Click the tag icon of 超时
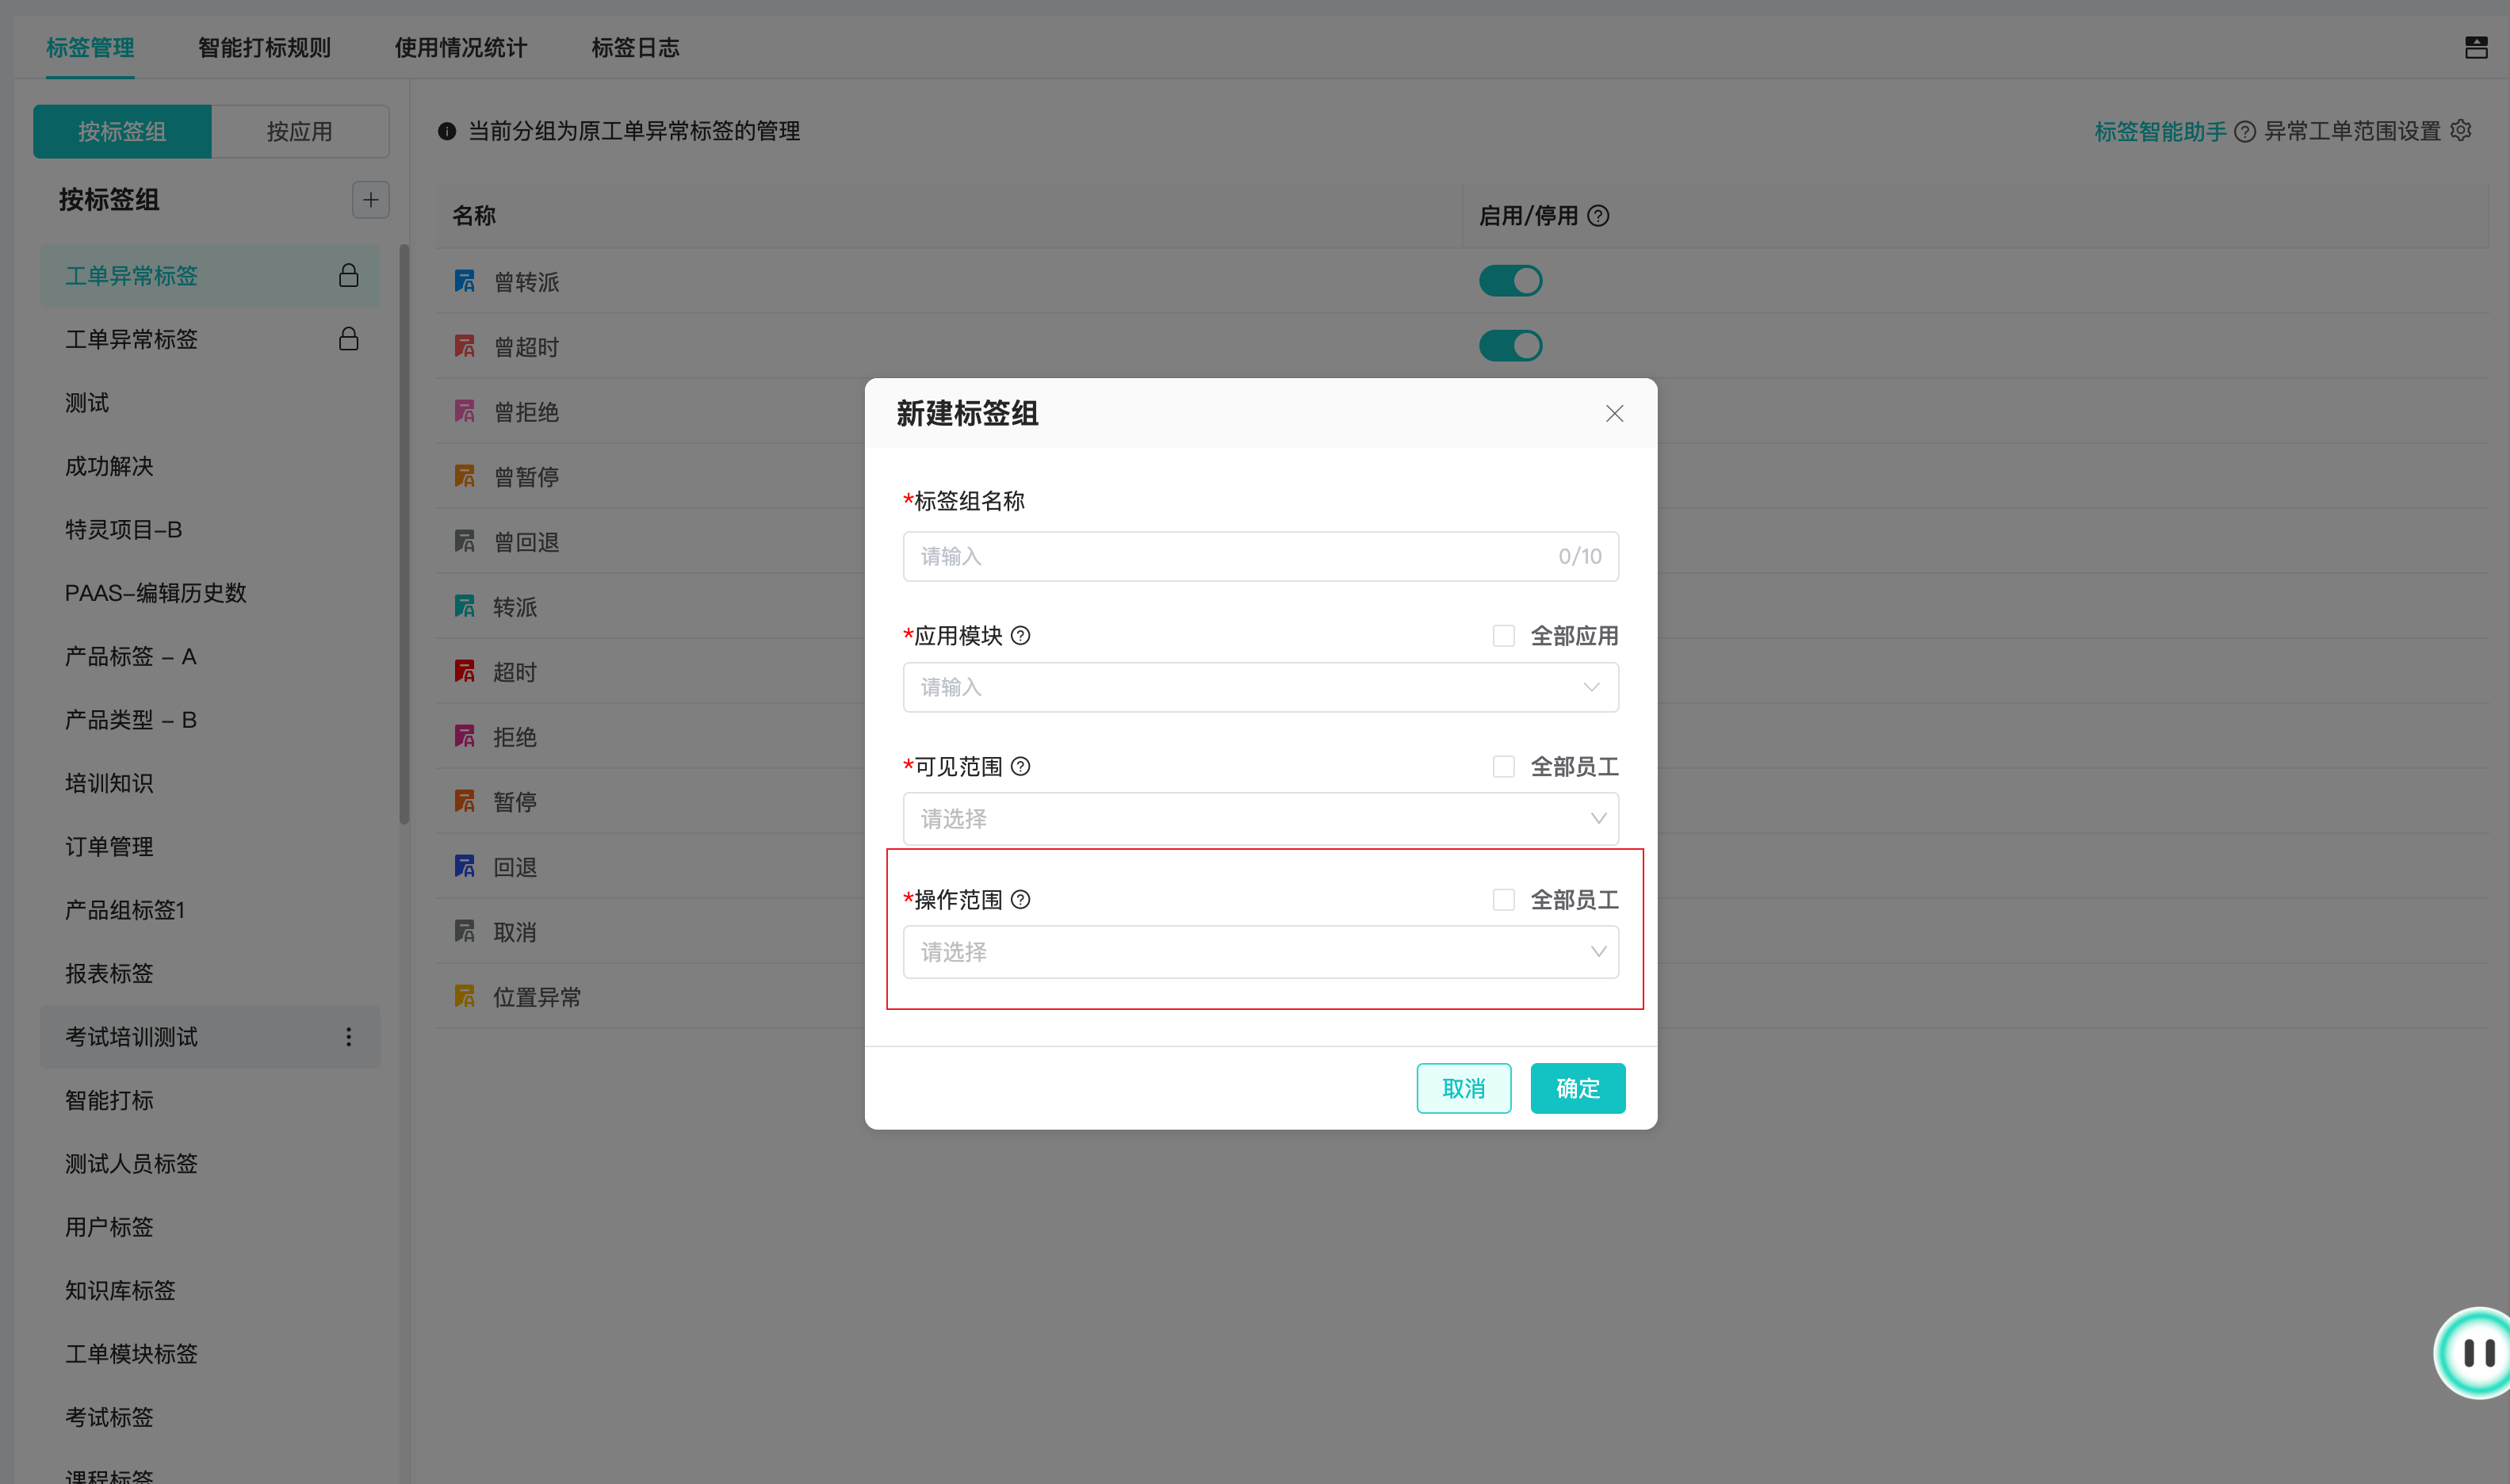 pyautogui.click(x=465, y=671)
